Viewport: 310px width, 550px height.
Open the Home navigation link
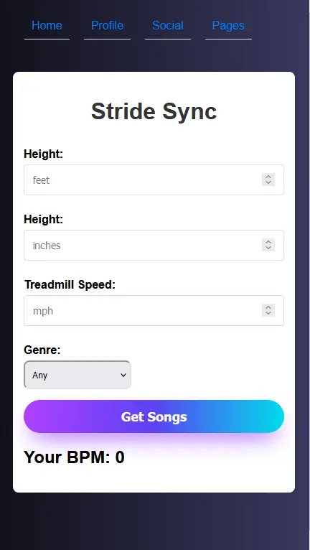click(47, 26)
